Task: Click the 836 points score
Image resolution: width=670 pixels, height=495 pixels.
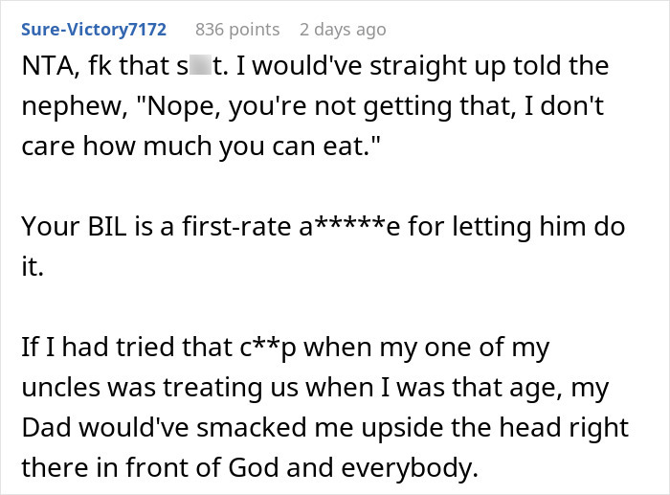Action: coord(237,30)
